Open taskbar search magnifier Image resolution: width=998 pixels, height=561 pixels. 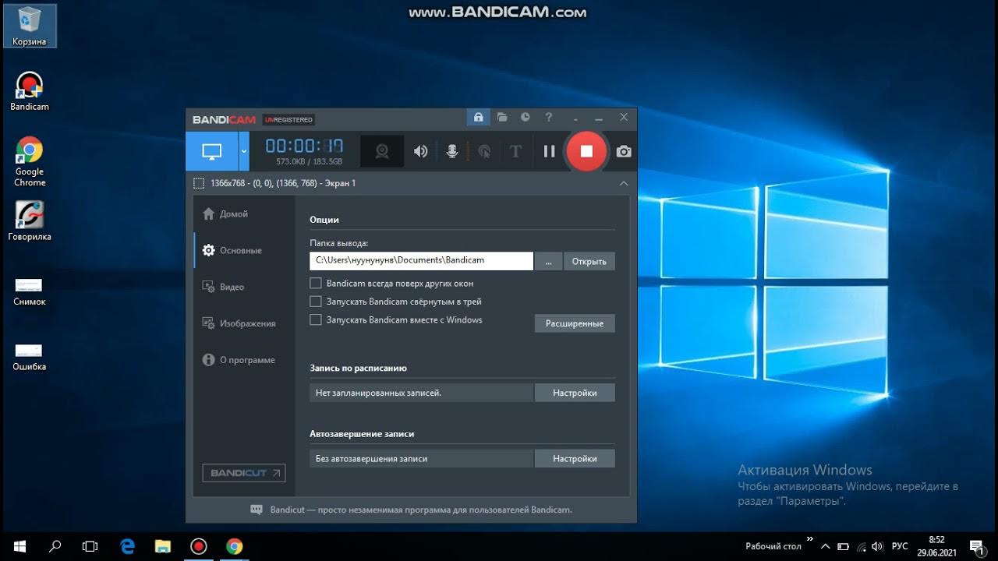(55, 546)
